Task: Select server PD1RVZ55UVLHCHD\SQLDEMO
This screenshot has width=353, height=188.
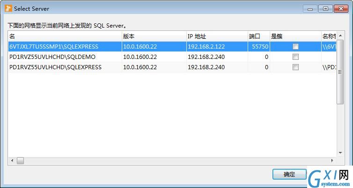Action: pyautogui.click(x=52, y=57)
